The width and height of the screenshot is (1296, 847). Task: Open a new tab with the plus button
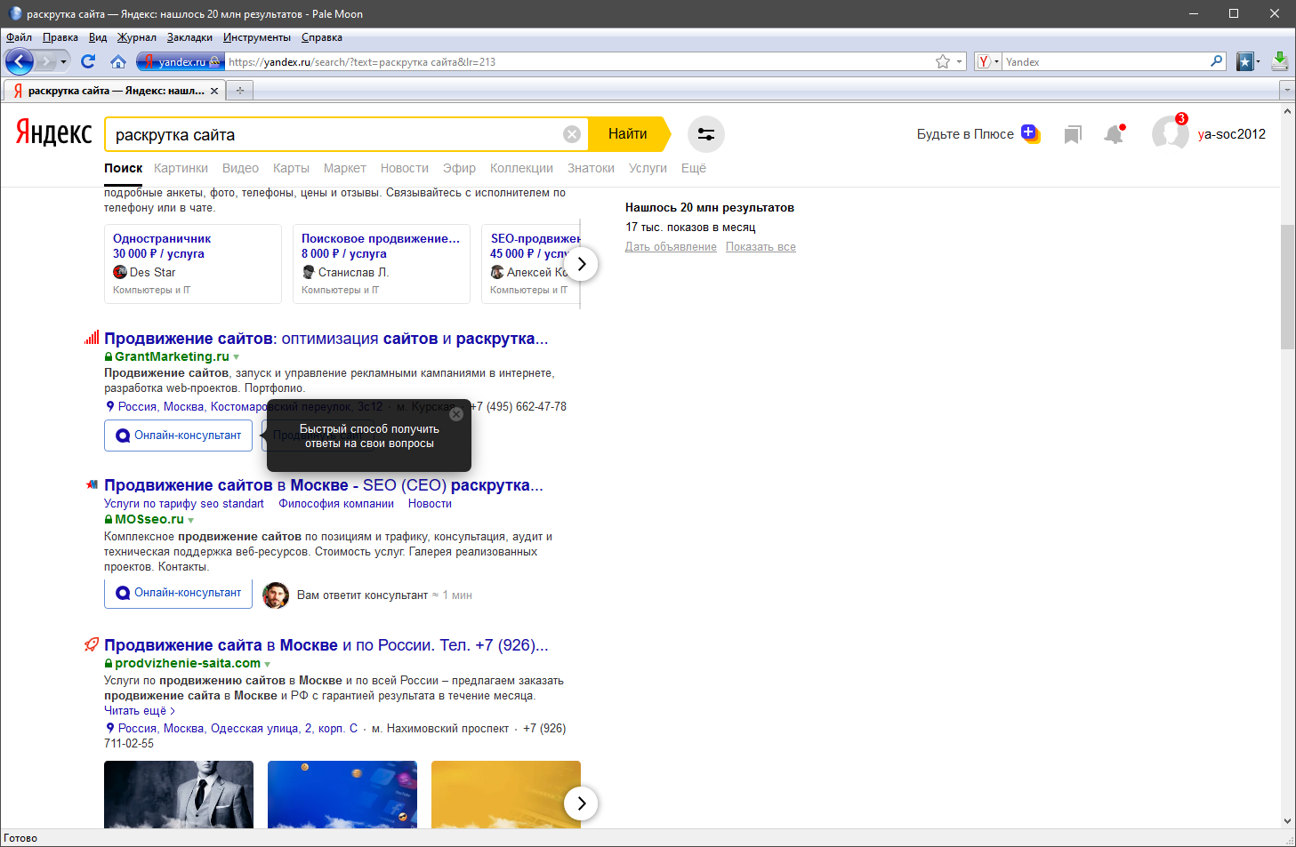239,91
